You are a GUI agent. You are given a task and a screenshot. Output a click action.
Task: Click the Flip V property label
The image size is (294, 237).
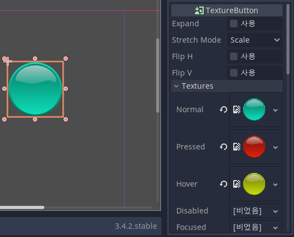(182, 73)
